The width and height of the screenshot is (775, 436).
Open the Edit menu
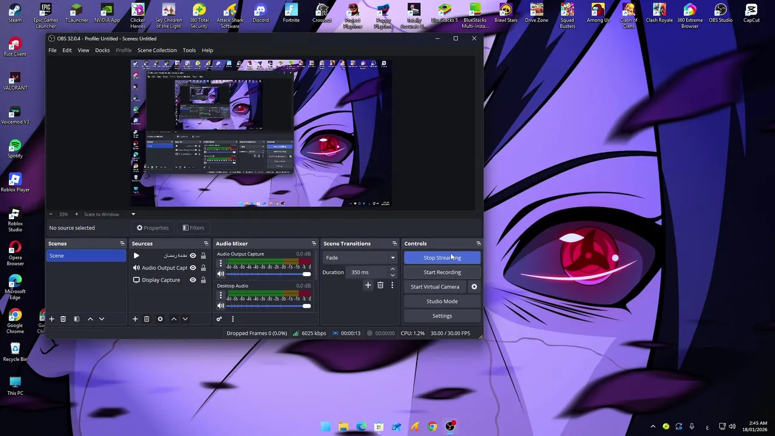pyautogui.click(x=67, y=50)
